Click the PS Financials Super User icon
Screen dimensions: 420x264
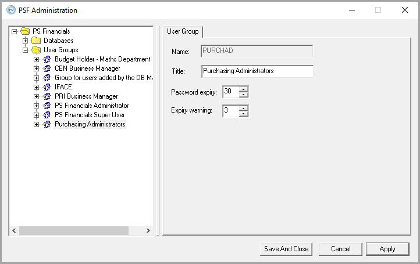click(47, 115)
